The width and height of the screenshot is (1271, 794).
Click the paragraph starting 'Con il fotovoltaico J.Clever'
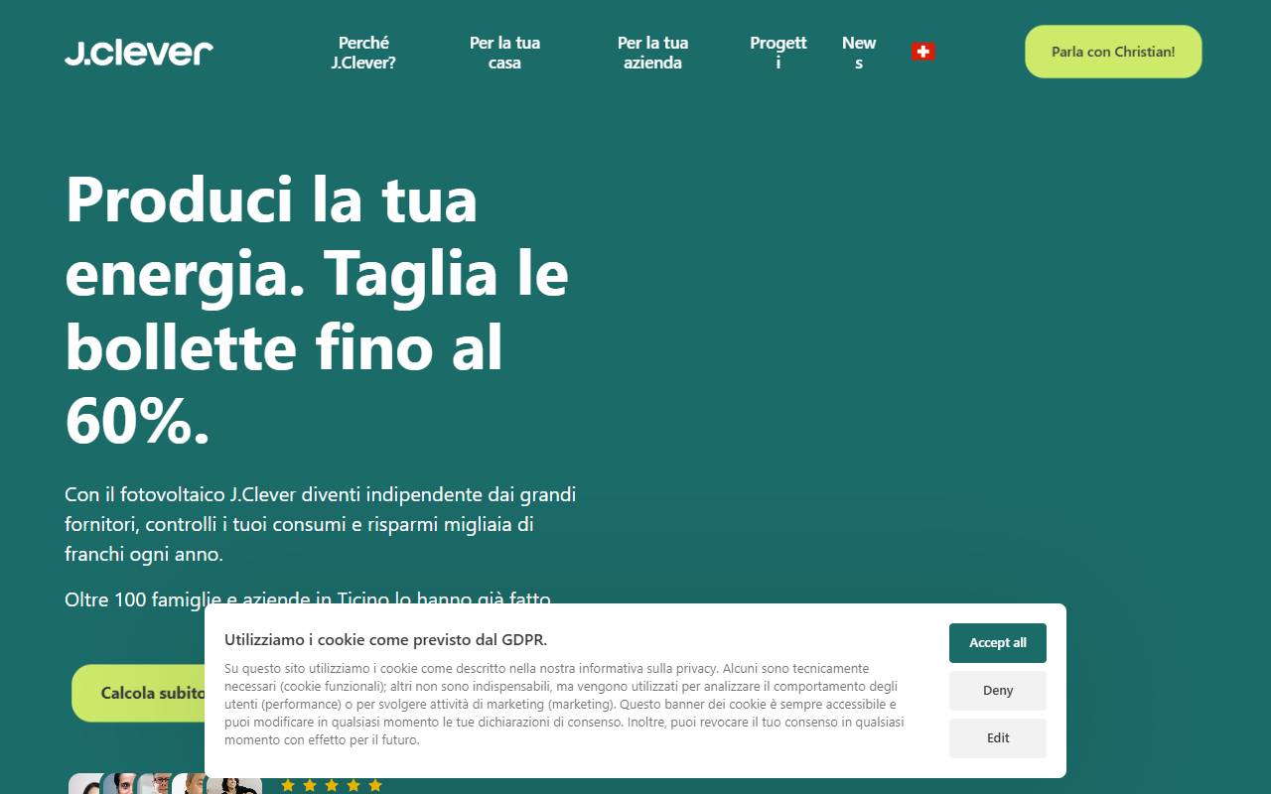(x=321, y=524)
